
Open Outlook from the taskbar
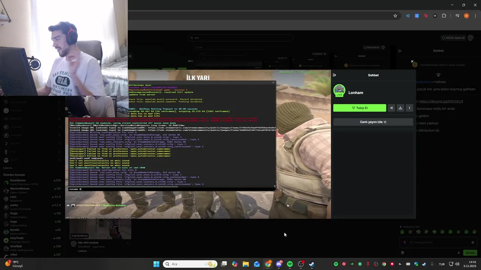[x=257, y=264]
